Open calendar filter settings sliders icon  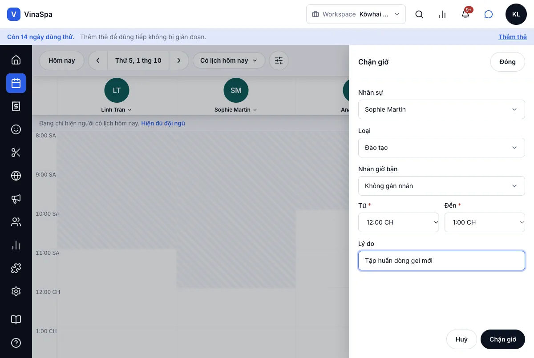coord(279,60)
